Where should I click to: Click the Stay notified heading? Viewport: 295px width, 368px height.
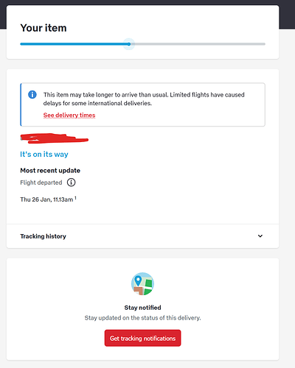point(142,308)
